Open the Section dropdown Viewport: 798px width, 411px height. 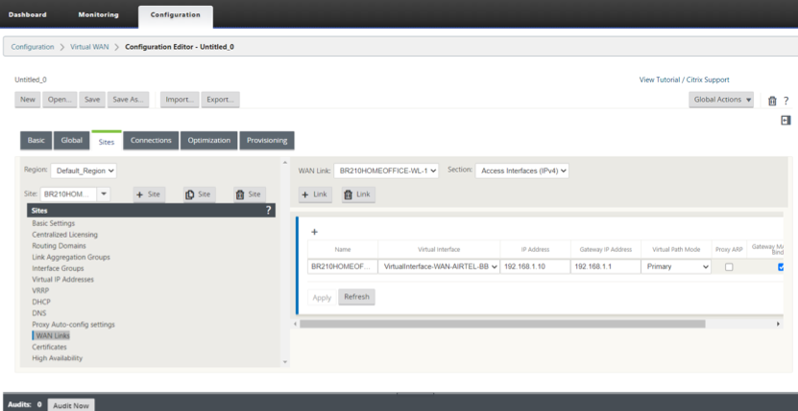(x=521, y=171)
